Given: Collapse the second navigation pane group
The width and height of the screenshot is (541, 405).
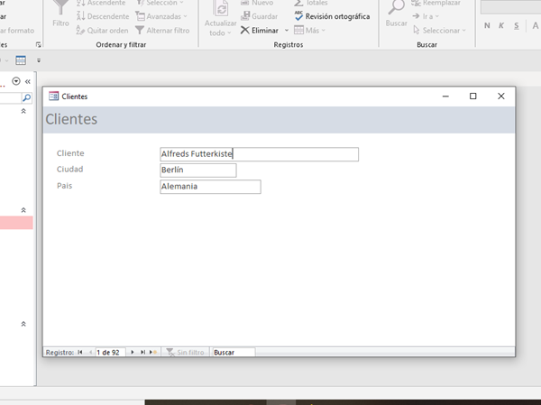Looking at the screenshot, I should 23,210.
